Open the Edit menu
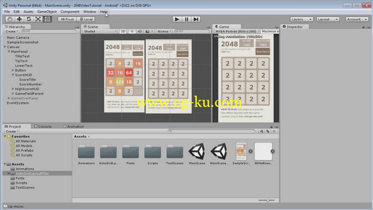This screenshot has width=373, height=210. coord(16,11)
